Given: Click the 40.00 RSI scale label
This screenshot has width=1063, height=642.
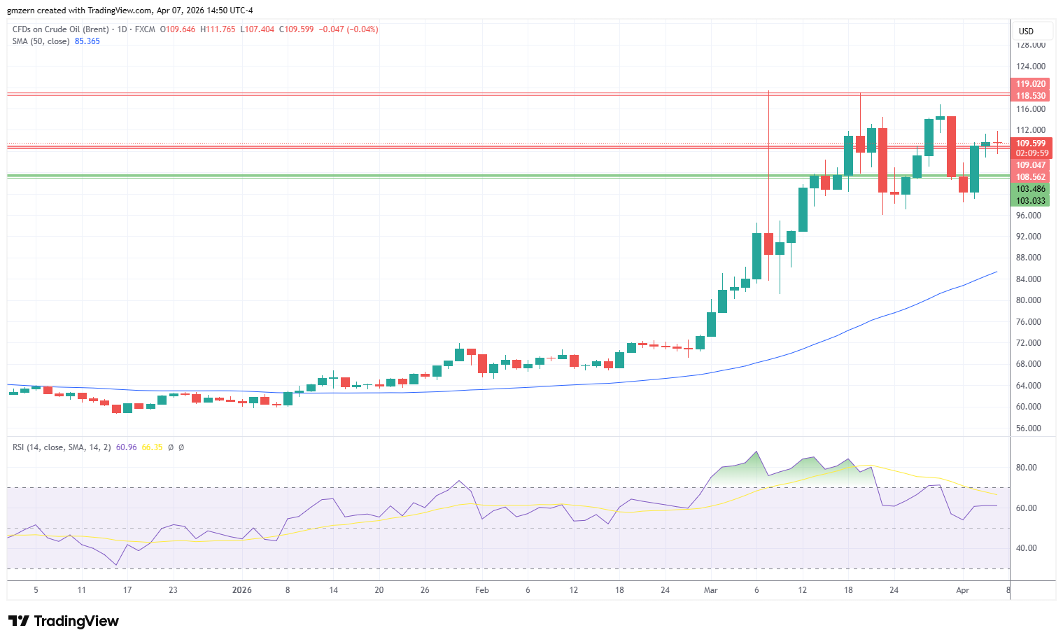Looking at the screenshot, I should (x=1027, y=548).
